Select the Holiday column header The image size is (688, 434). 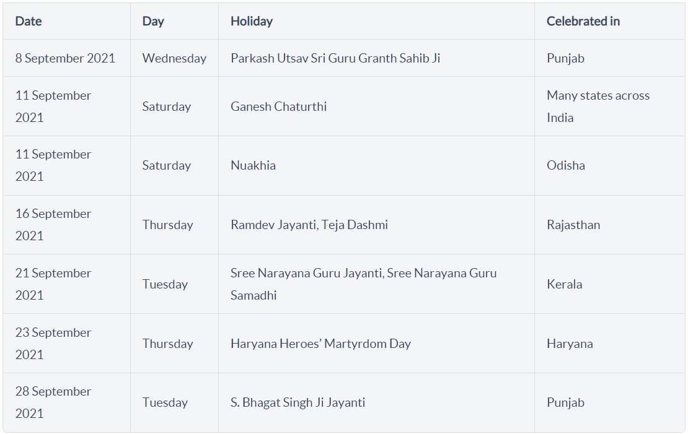(x=252, y=21)
